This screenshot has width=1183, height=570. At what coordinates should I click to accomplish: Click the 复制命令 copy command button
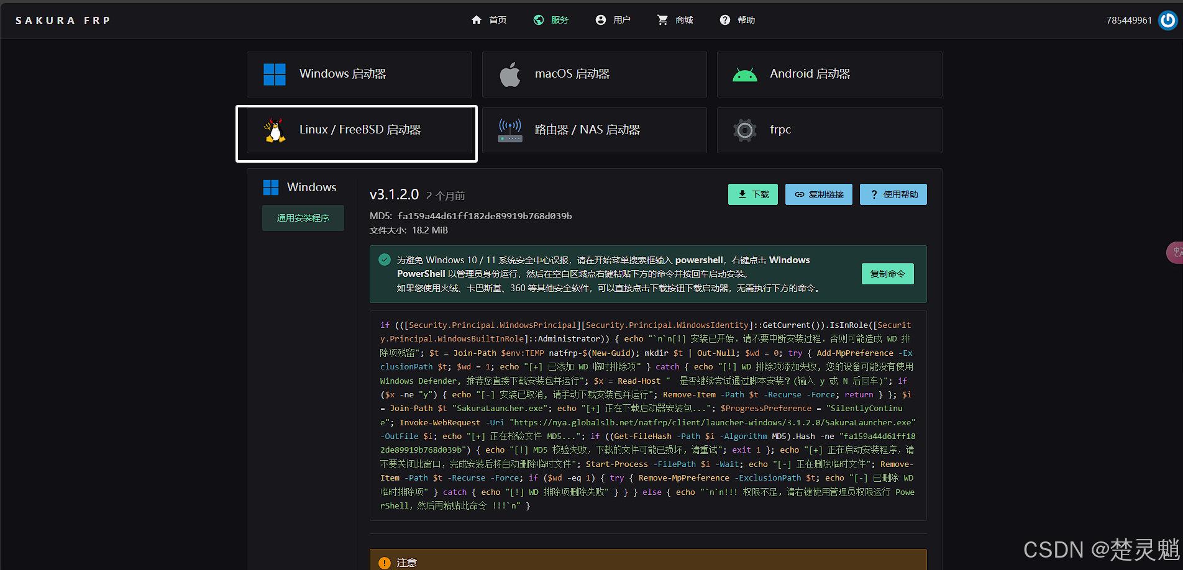tap(888, 274)
